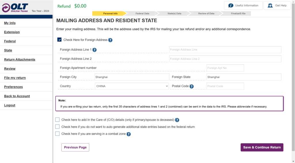Open help icon beside Foreign Address checkbox
Image resolution: width=295 pixels, height=163 pixels.
(x=110, y=40)
